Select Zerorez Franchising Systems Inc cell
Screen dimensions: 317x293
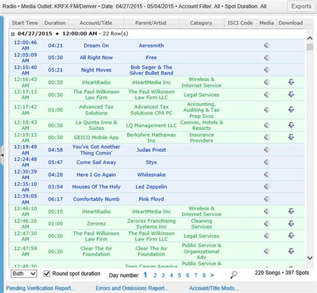151,223
